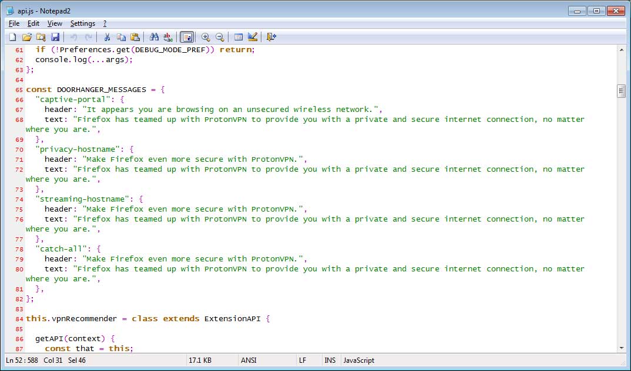Image resolution: width=631 pixels, height=371 pixels.
Task: Open the View menu
Action: tap(55, 23)
